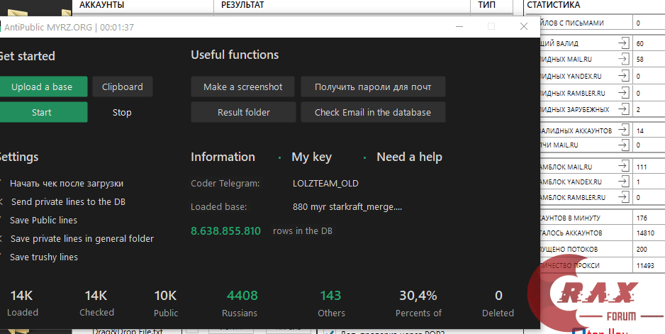The image size is (665, 334).
Task: Click the 'Coder Telegram:' label
Action: 225,184
